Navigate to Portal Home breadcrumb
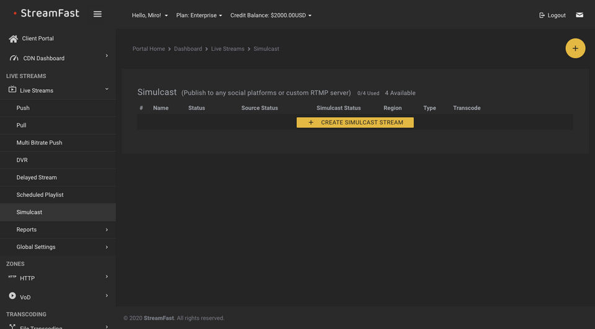The width and height of the screenshot is (595, 329). [x=149, y=49]
